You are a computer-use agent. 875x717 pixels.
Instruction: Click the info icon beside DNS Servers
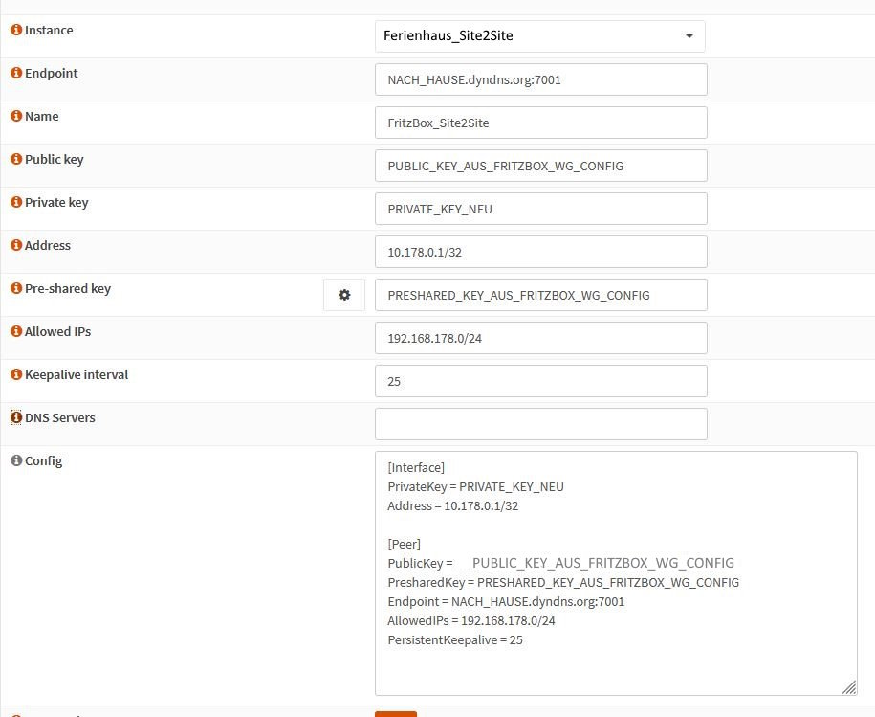16,418
